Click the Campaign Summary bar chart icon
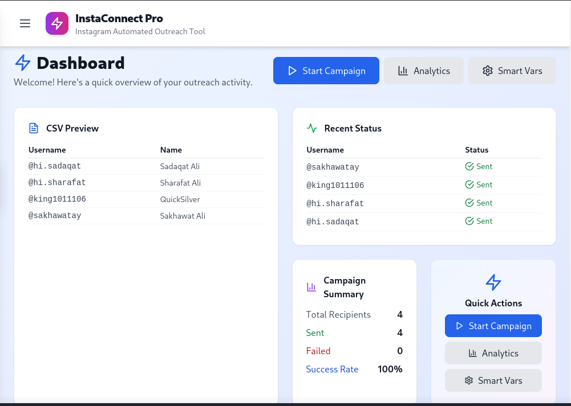The height and width of the screenshot is (406, 571). (x=311, y=287)
